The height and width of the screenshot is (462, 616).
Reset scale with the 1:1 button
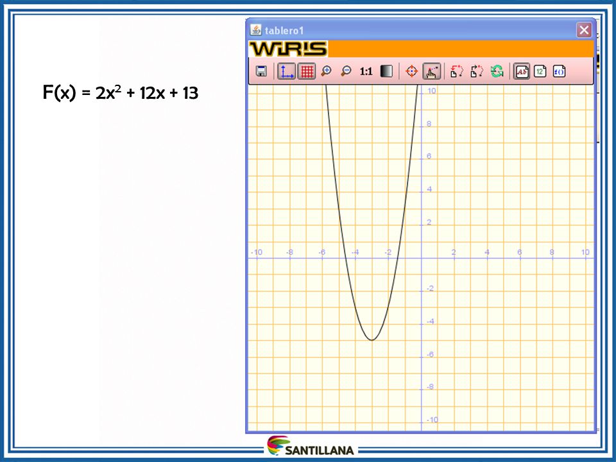coord(366,71)
